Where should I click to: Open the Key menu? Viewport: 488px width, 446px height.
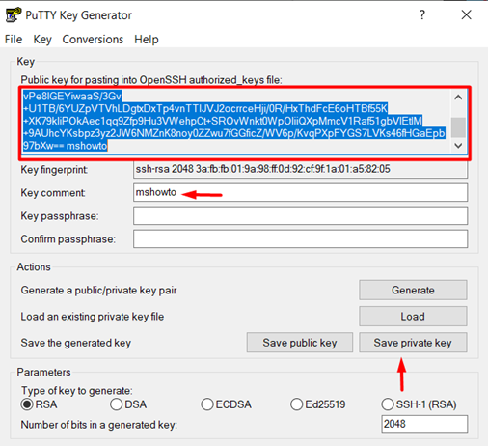(x=42, y=40)
